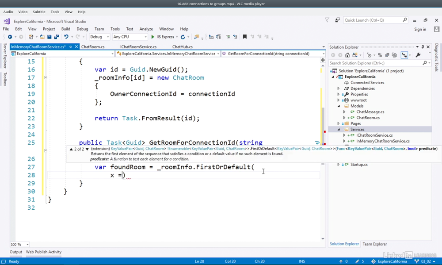The image size is (442, 265).
Task: Open the Web Publish Activity tab
Action: 44,252
